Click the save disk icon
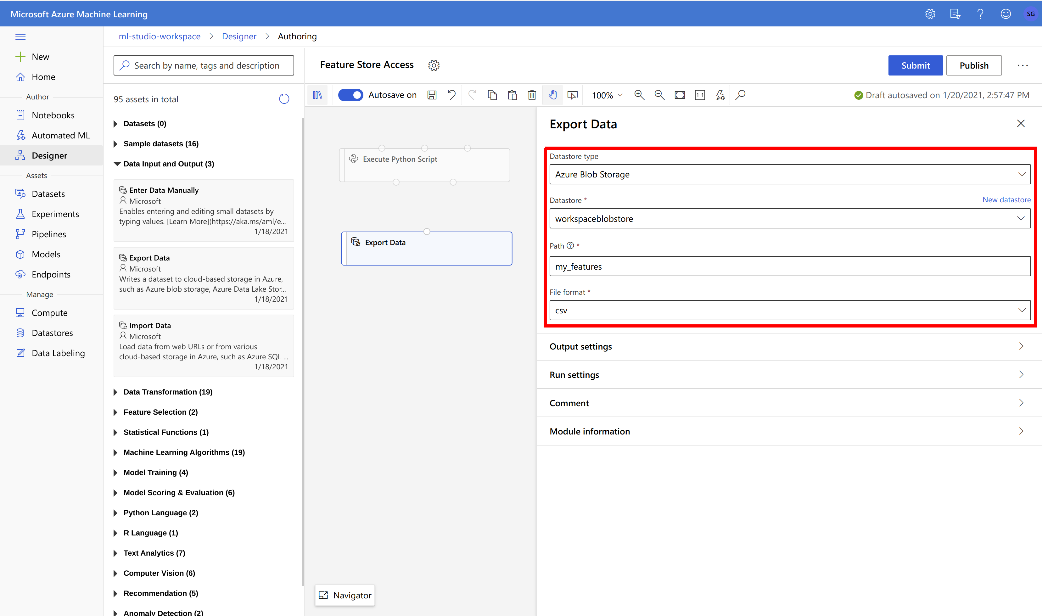Screen dimensions: 1042x616 pos(432,95)
